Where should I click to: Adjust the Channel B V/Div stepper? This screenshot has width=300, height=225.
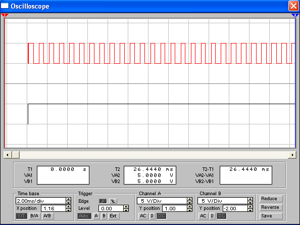251,201
